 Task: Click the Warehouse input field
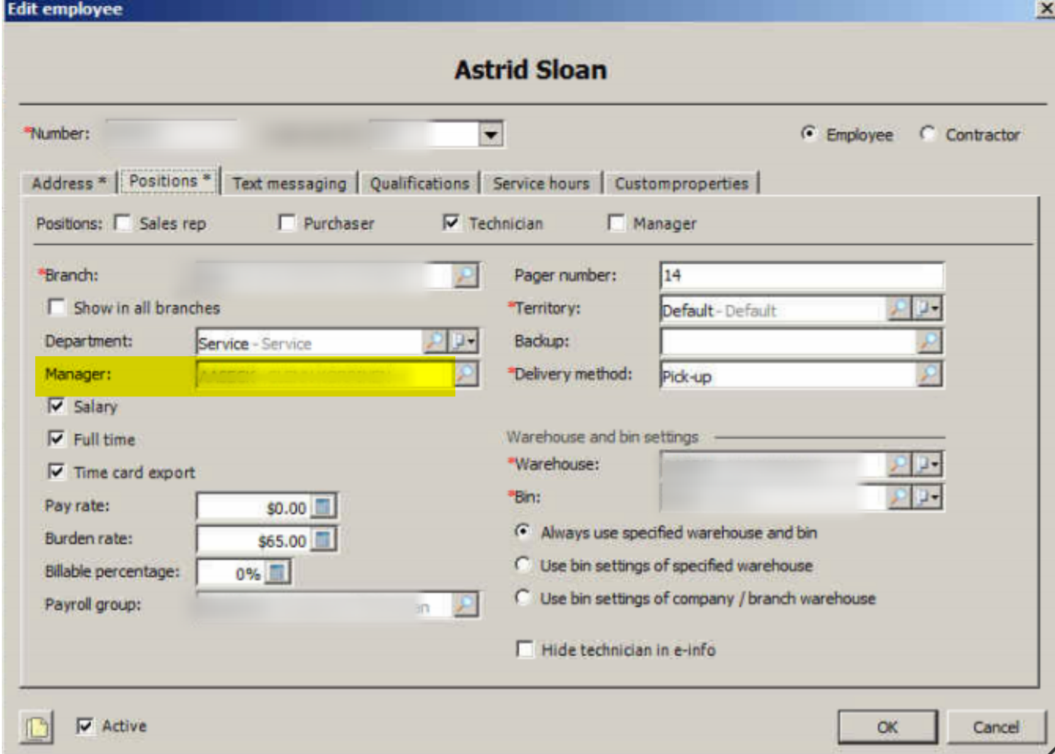point(773,464)
